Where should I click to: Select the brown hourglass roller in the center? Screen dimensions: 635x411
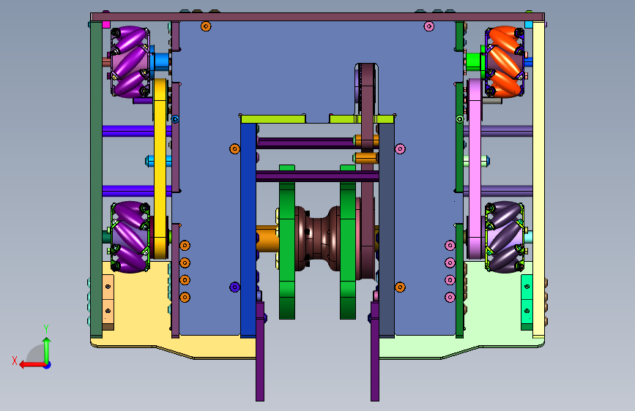pyautogui.click(x=318, y=238)
